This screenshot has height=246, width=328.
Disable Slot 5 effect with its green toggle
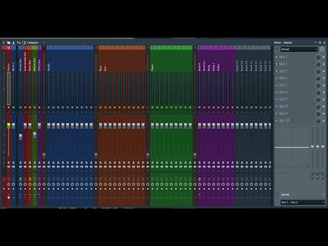click(324, 85)
